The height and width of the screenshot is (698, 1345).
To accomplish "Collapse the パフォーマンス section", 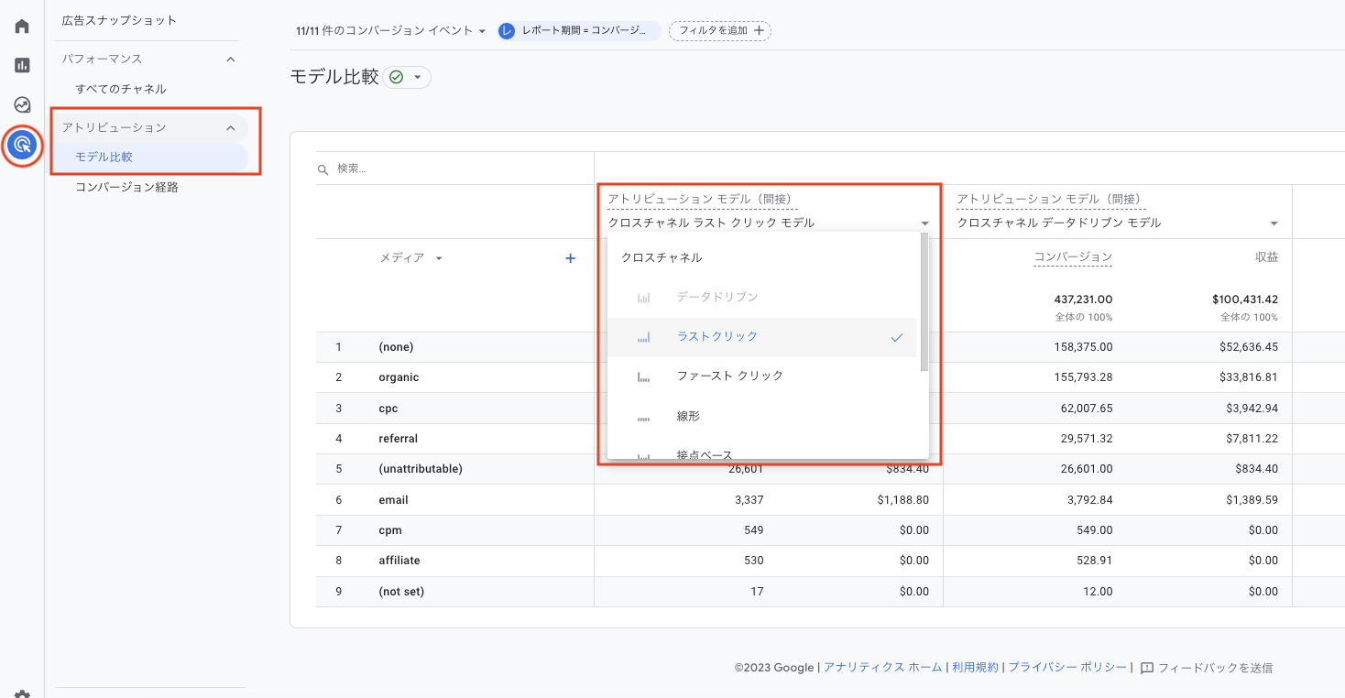I will pos(231,59).
